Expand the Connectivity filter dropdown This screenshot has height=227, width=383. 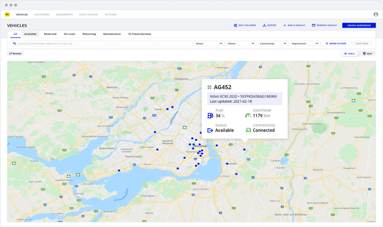pos(273,44)
